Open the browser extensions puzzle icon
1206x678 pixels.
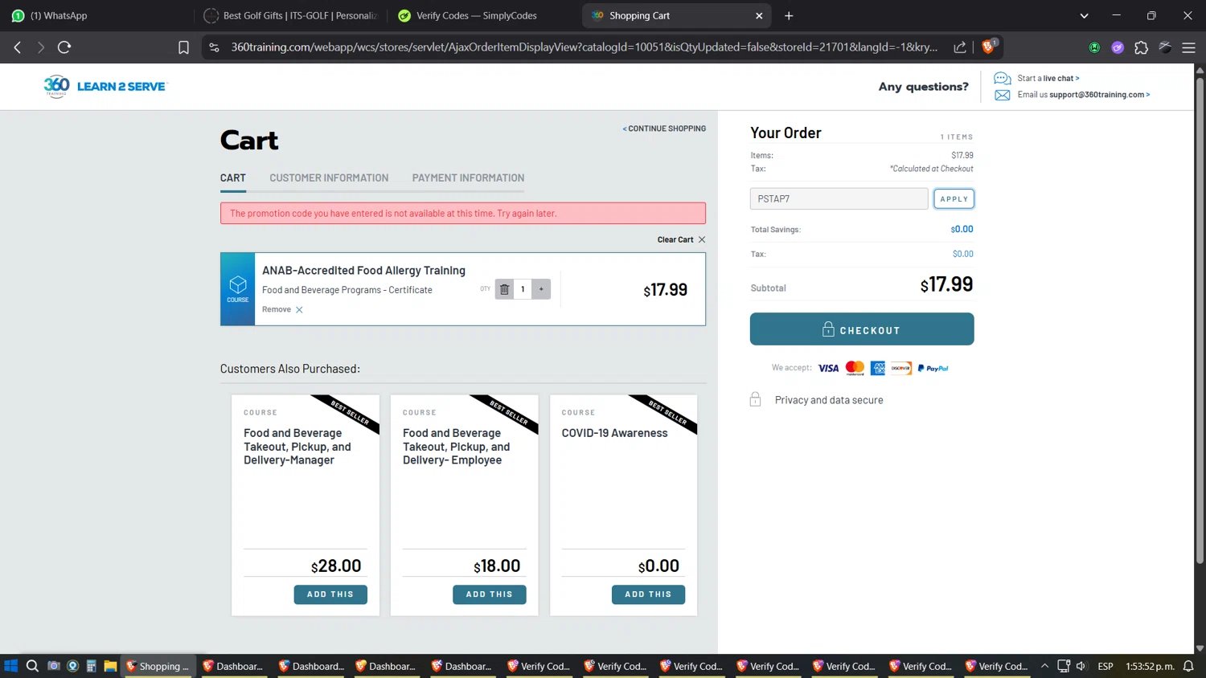point(1141,47)
